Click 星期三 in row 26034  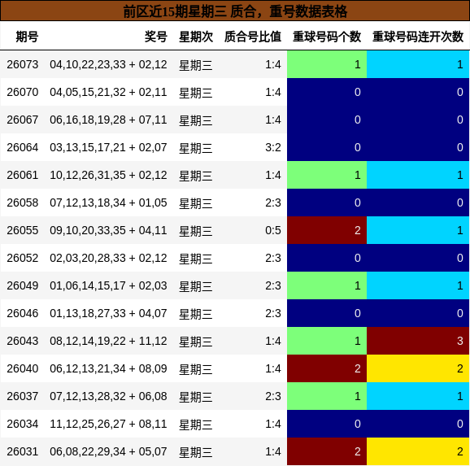(196, 425)
